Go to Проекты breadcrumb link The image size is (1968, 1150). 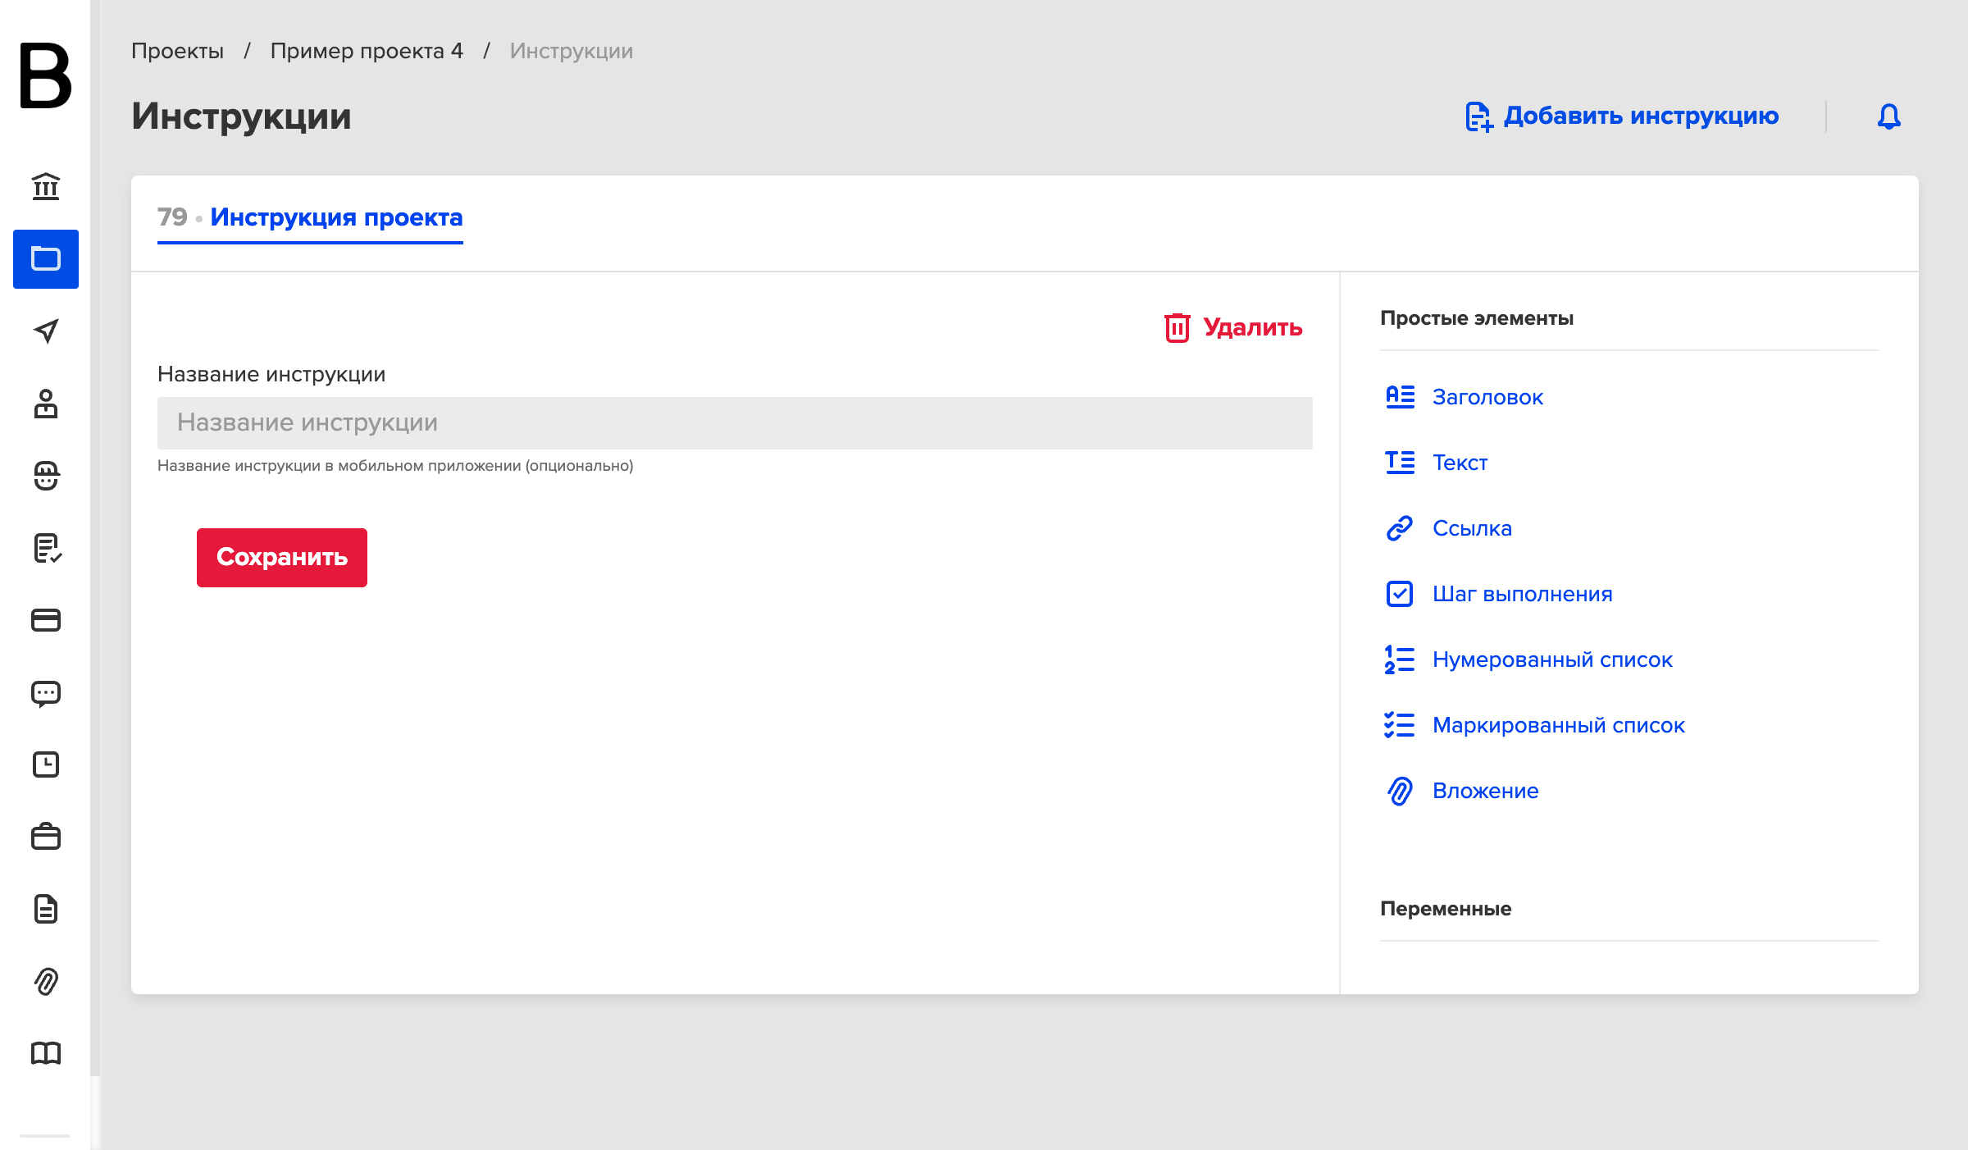point(177,51)
